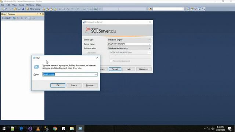Show hidden system tray icons

coord(205,129)
